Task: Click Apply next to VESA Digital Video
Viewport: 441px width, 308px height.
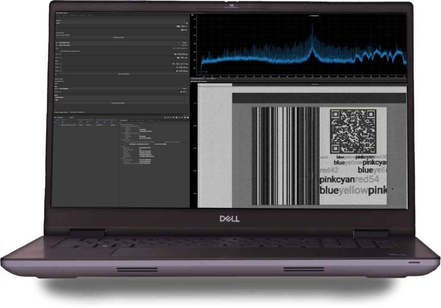Action: tap(184, 43)
